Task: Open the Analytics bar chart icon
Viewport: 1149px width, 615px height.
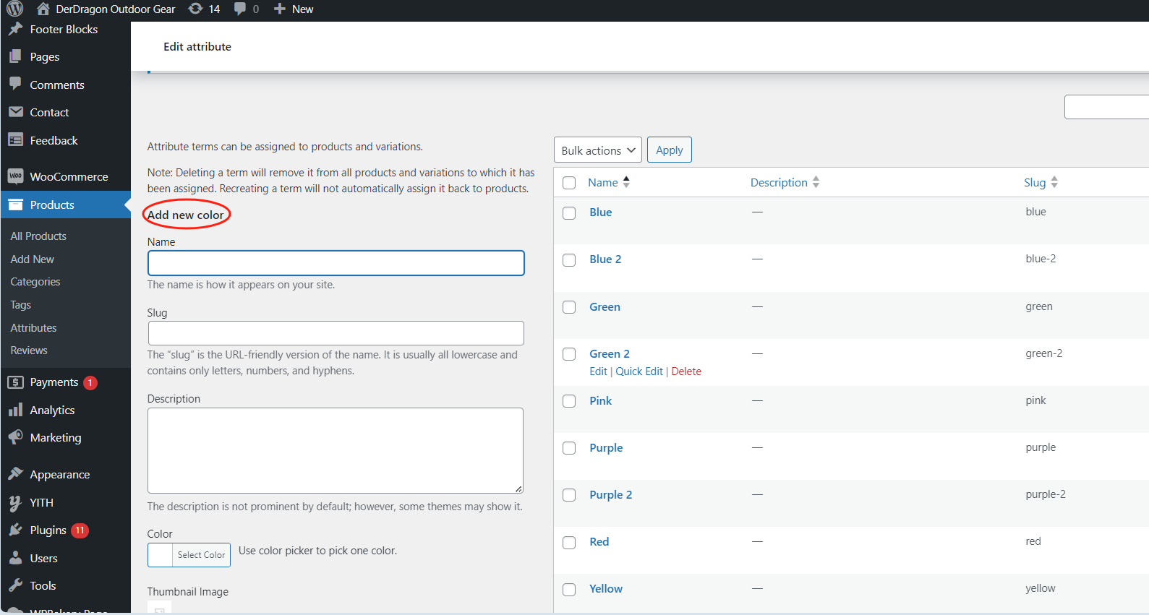Action: [15, 410]
